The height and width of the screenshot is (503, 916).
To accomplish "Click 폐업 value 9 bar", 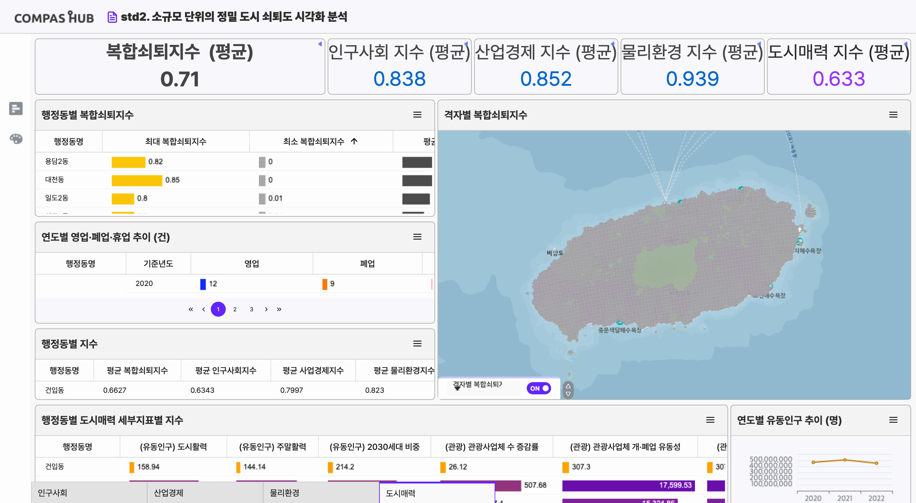I will pyautogui.click(x=325, y=284).
